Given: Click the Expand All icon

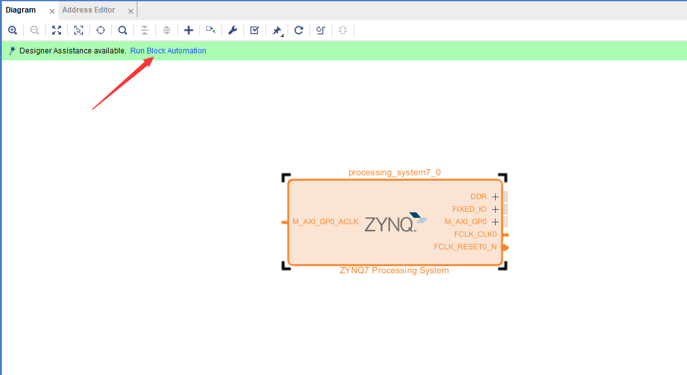Looking at the screenshot, I should coord(167,30).
